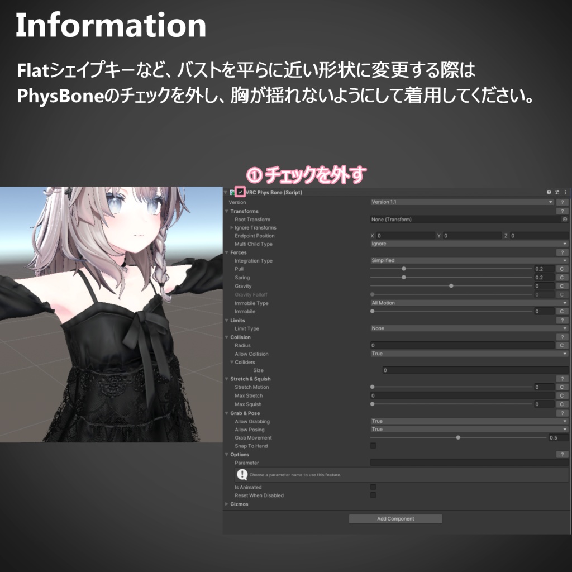Open the Multi Child Type dropdown
This screenshot has height=572, width=572.
point(469,244)
